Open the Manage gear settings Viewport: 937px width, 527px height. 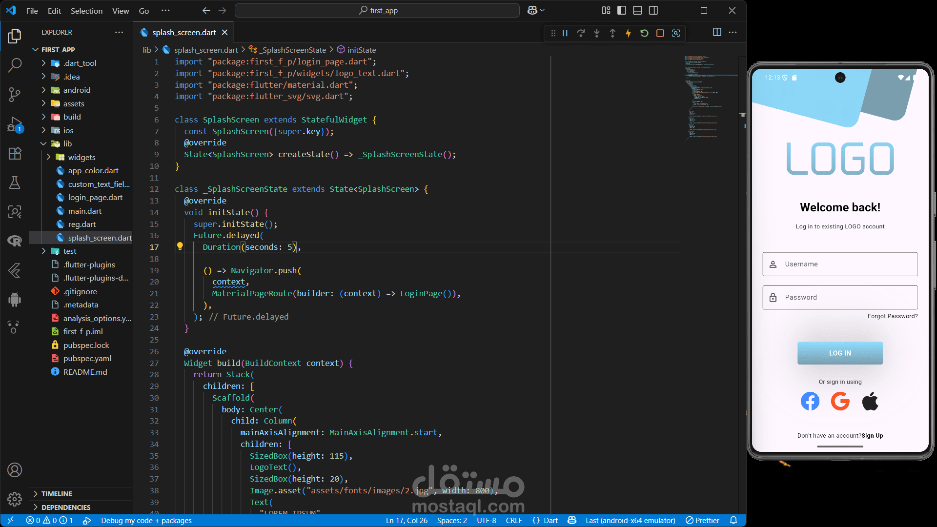point(15,499)
